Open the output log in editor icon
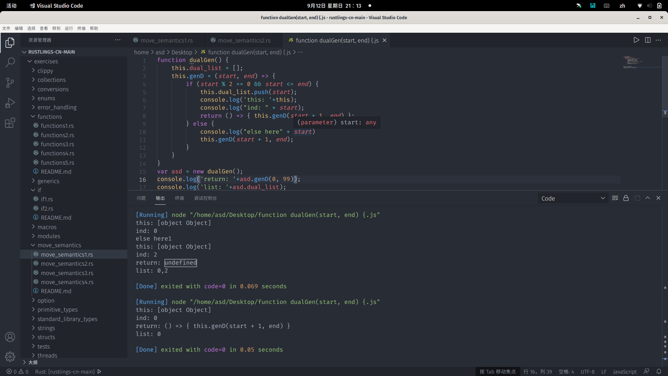The height and width of the screenshot is (376, 668). tap(637, 198)
